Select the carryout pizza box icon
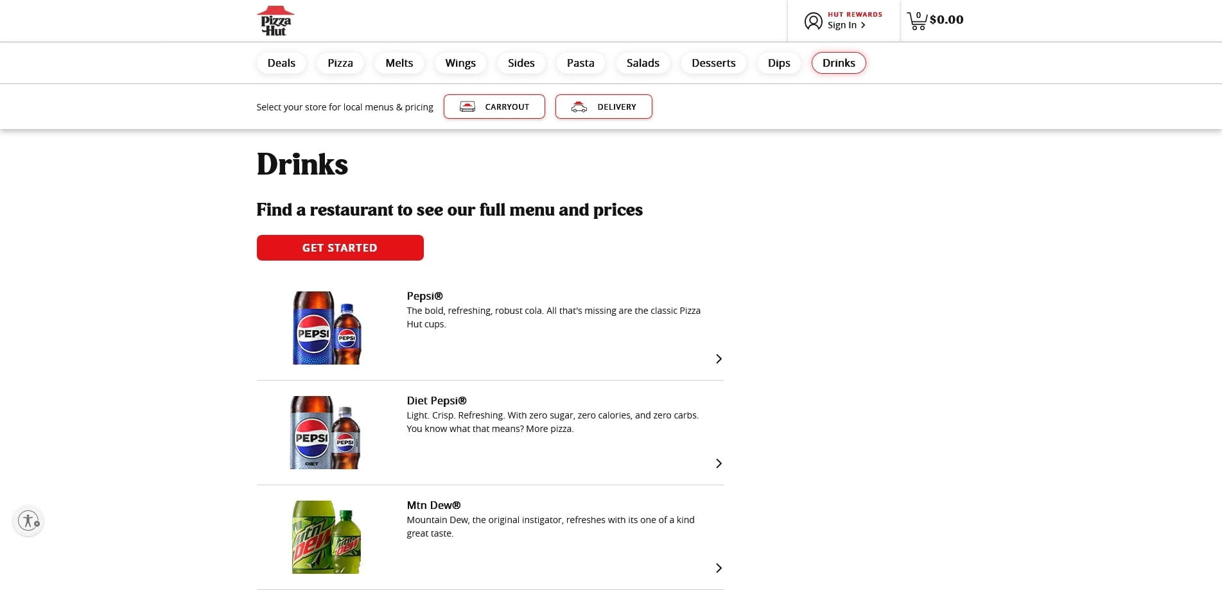This screenshot has width=1222, height=595. [x=468, y=107]
